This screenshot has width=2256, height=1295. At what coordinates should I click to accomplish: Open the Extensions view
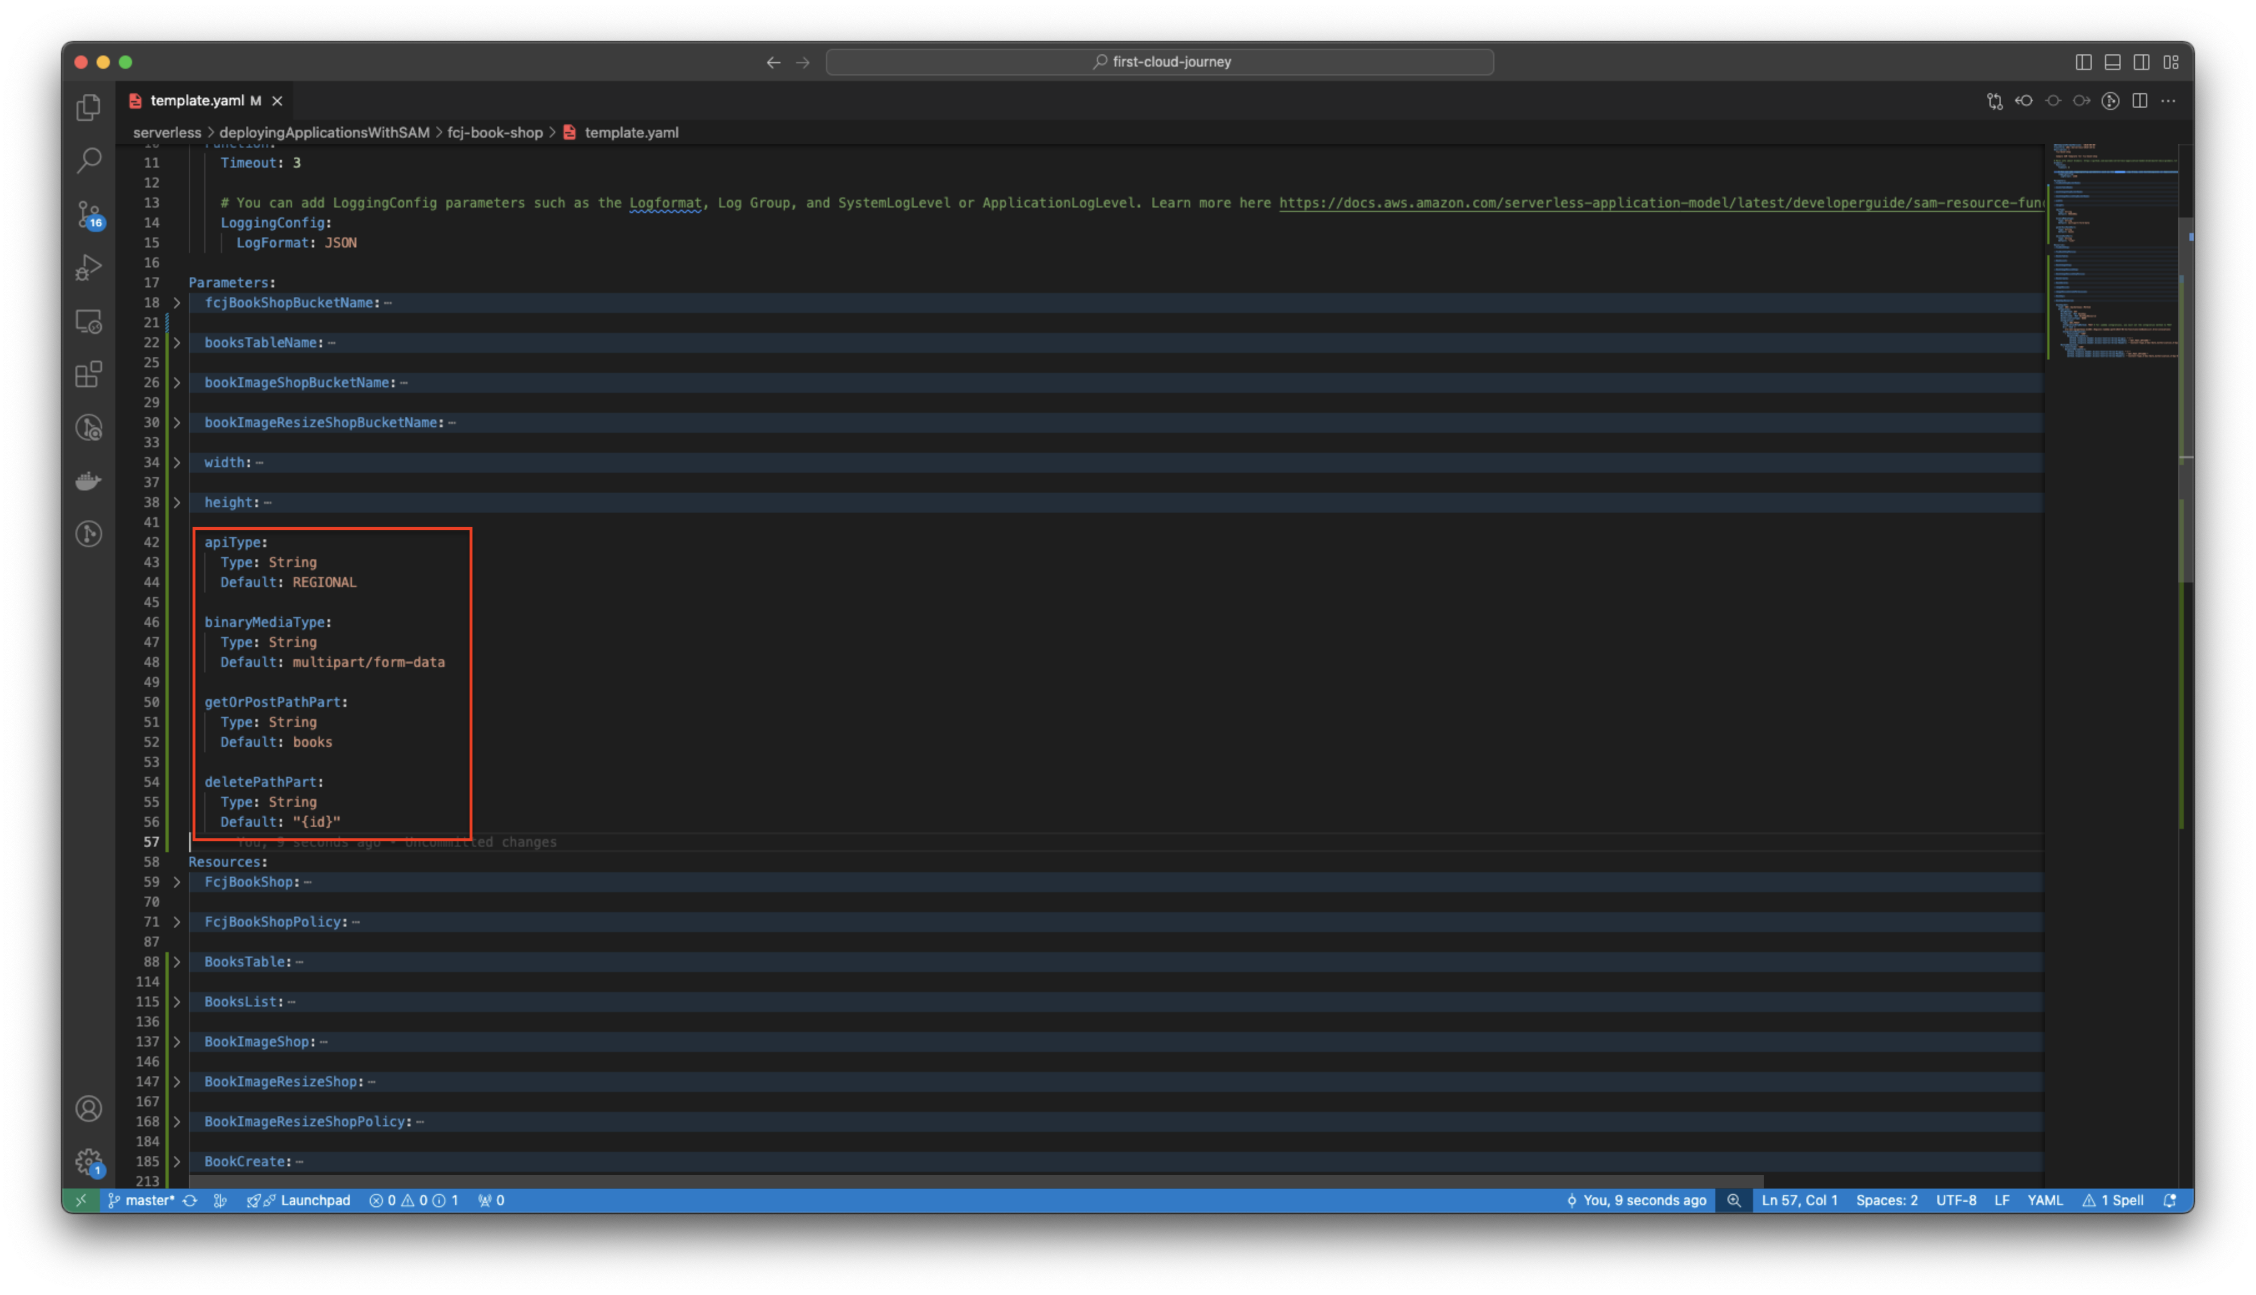coord(89,375)
